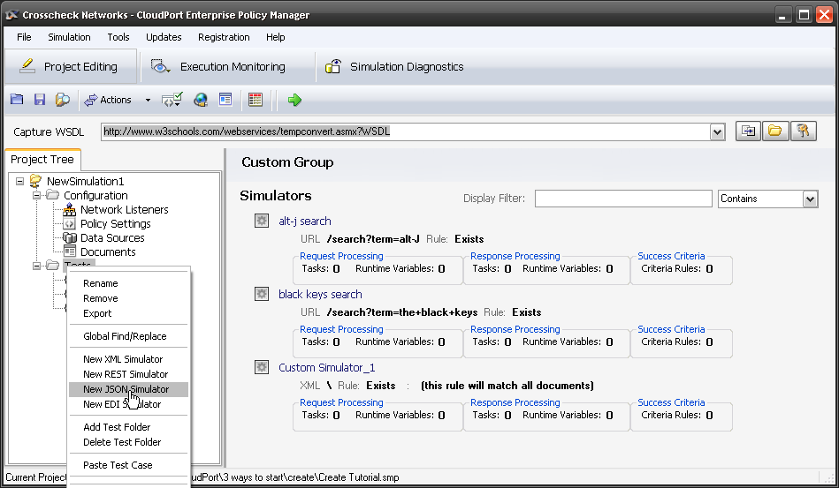Click gear icon beside Custom Simulator_1

point(262,367)
